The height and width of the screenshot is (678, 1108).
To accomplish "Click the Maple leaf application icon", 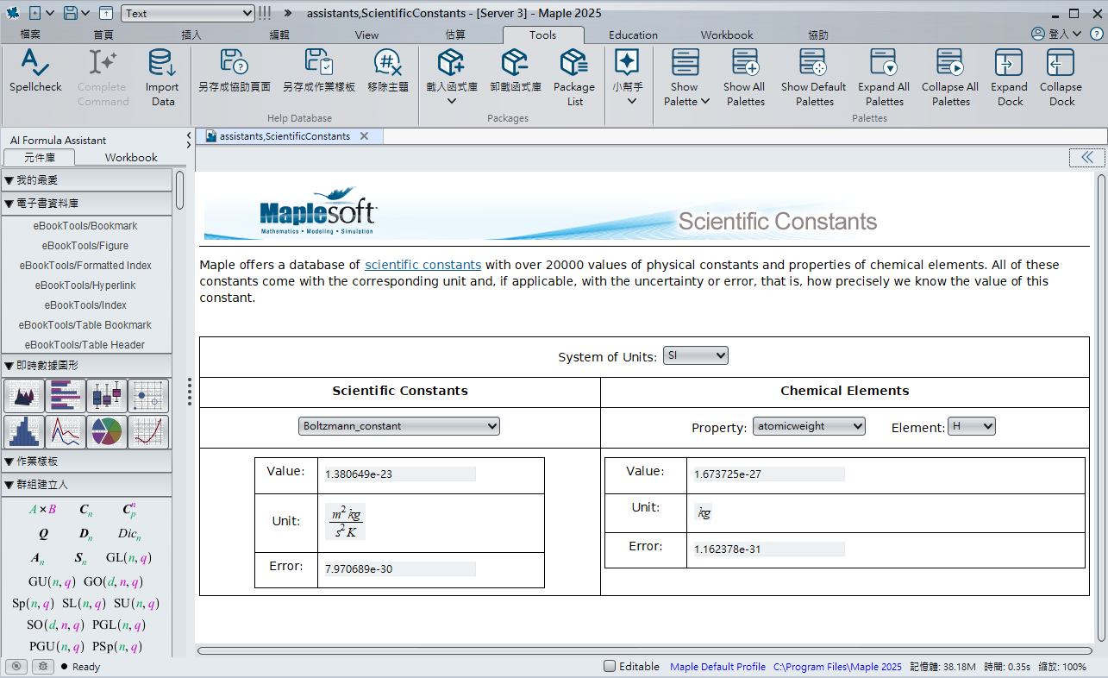I will (x=13, y=13).
